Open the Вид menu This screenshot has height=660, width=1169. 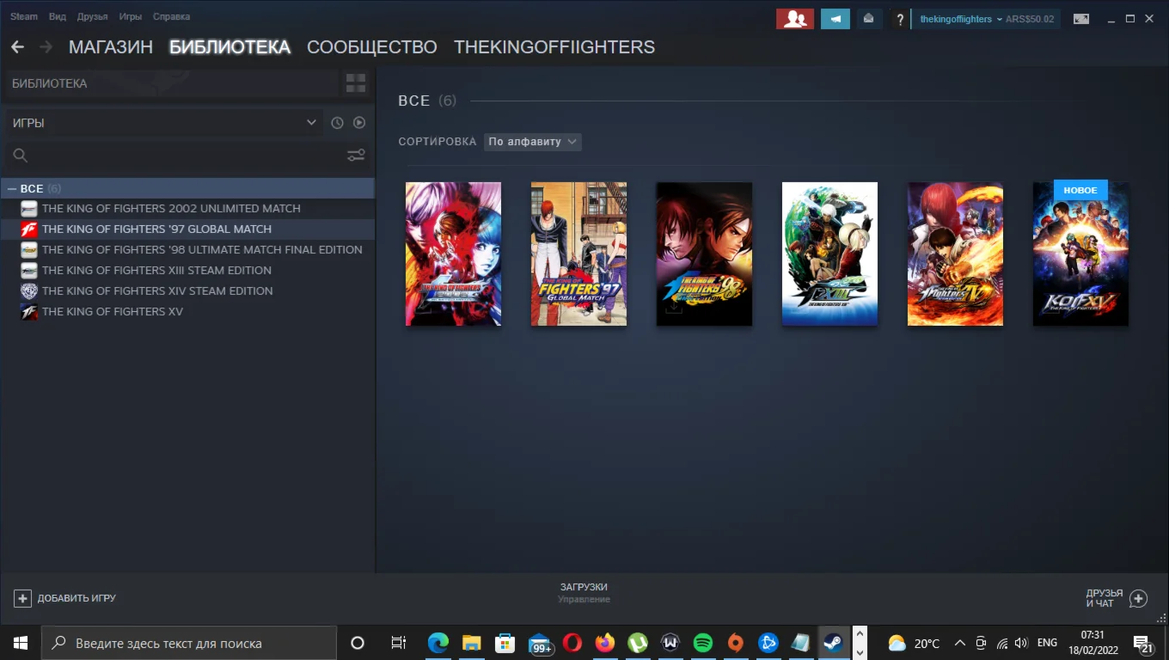[x=58, y=16]
